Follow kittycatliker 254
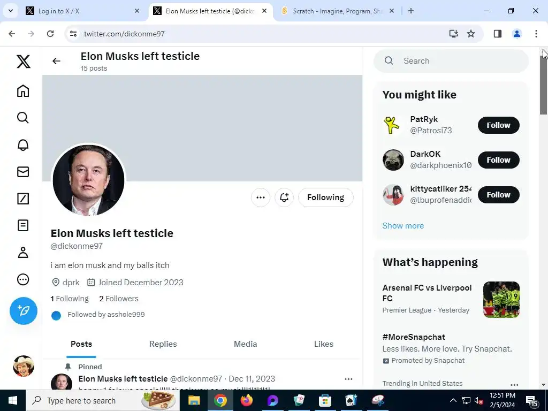 [499, 195]
